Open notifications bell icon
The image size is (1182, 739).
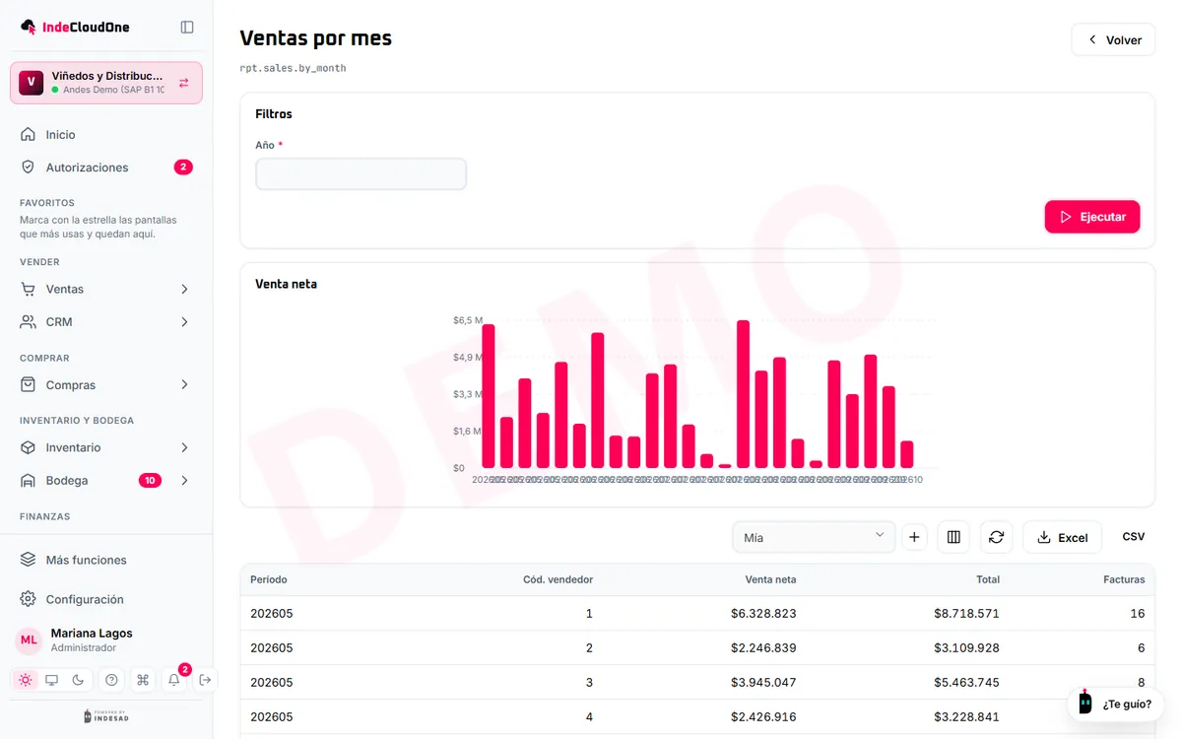[x=174, y=680]
